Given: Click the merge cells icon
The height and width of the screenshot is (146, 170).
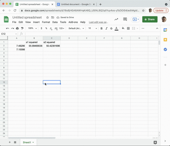Looking at the screenshot, I should pyautogui.click(x=134, y=28).
